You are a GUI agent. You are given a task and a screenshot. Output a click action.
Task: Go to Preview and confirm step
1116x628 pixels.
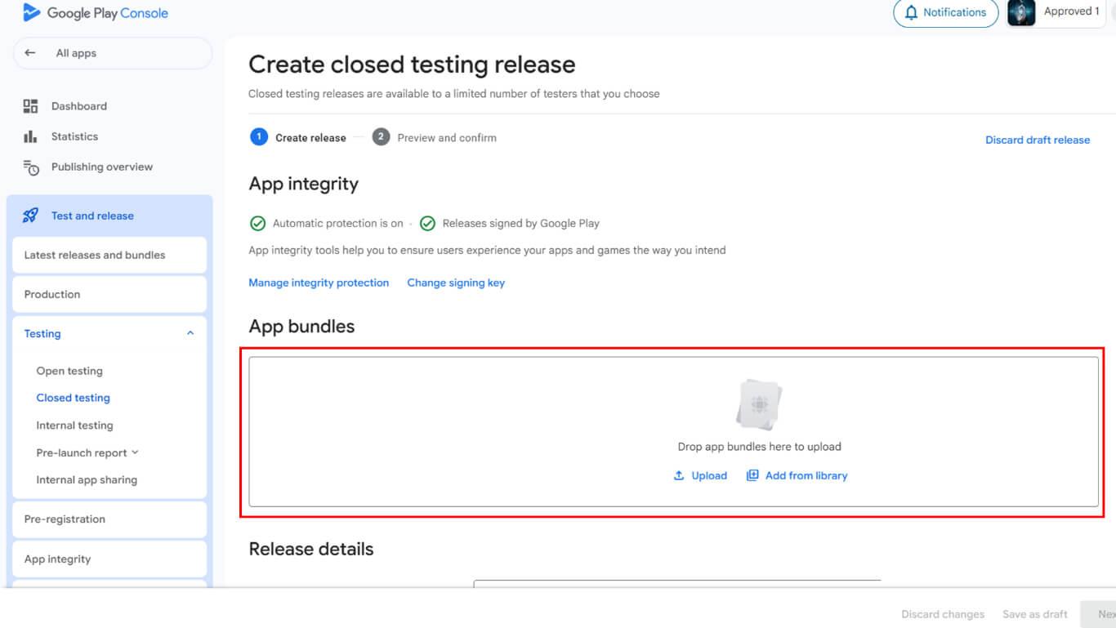(446, 137)
